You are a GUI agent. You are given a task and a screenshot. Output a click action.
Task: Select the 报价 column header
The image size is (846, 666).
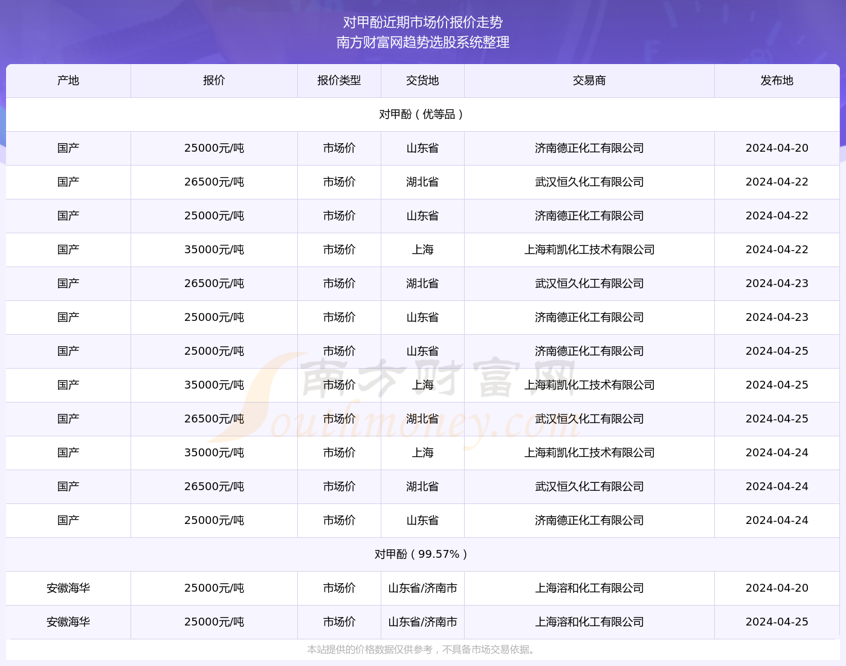(214, 80)
